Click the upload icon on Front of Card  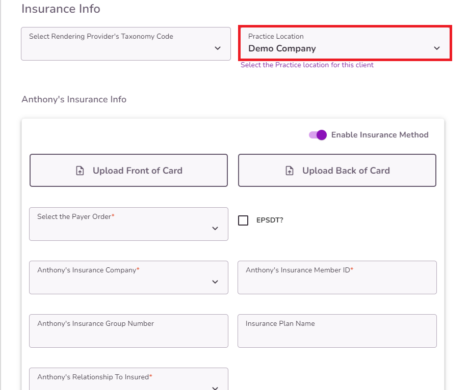click(80, 171)
